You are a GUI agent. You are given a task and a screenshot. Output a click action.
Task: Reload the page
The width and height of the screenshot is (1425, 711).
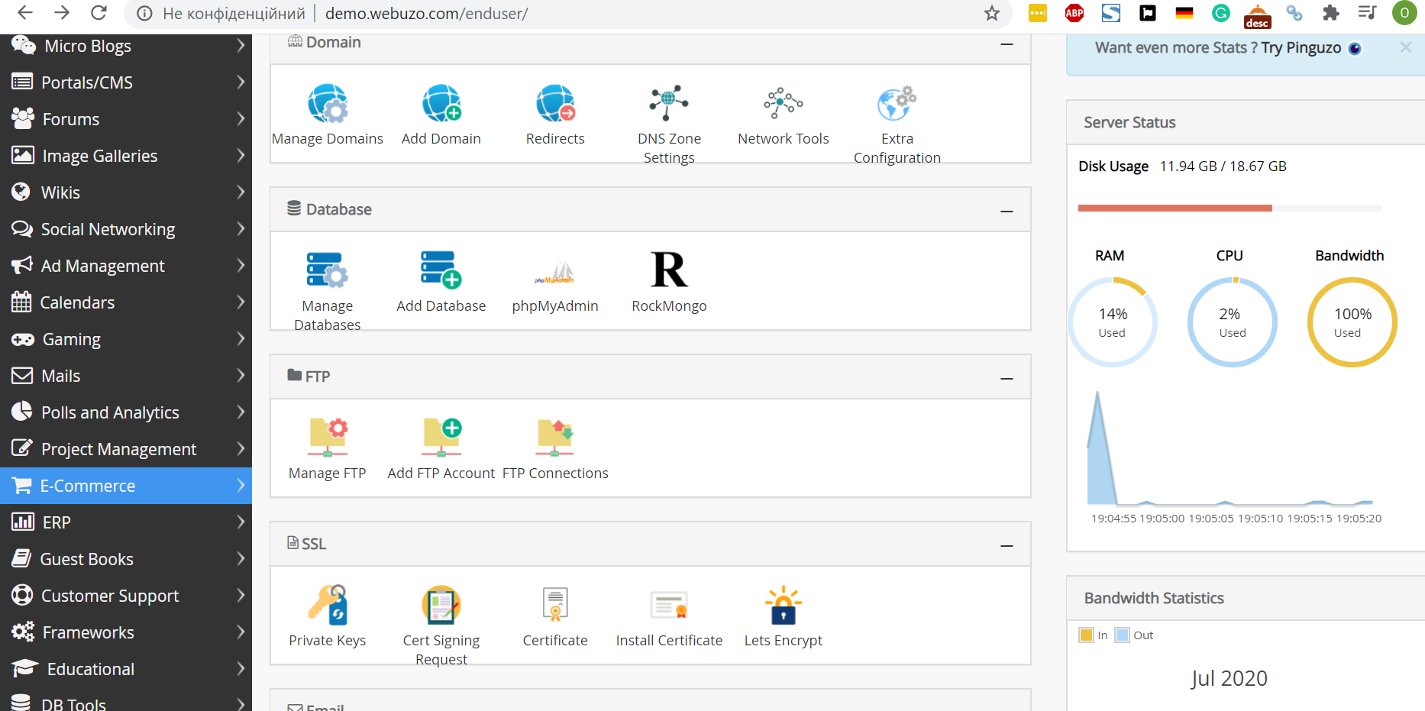[x=99, y=13]
